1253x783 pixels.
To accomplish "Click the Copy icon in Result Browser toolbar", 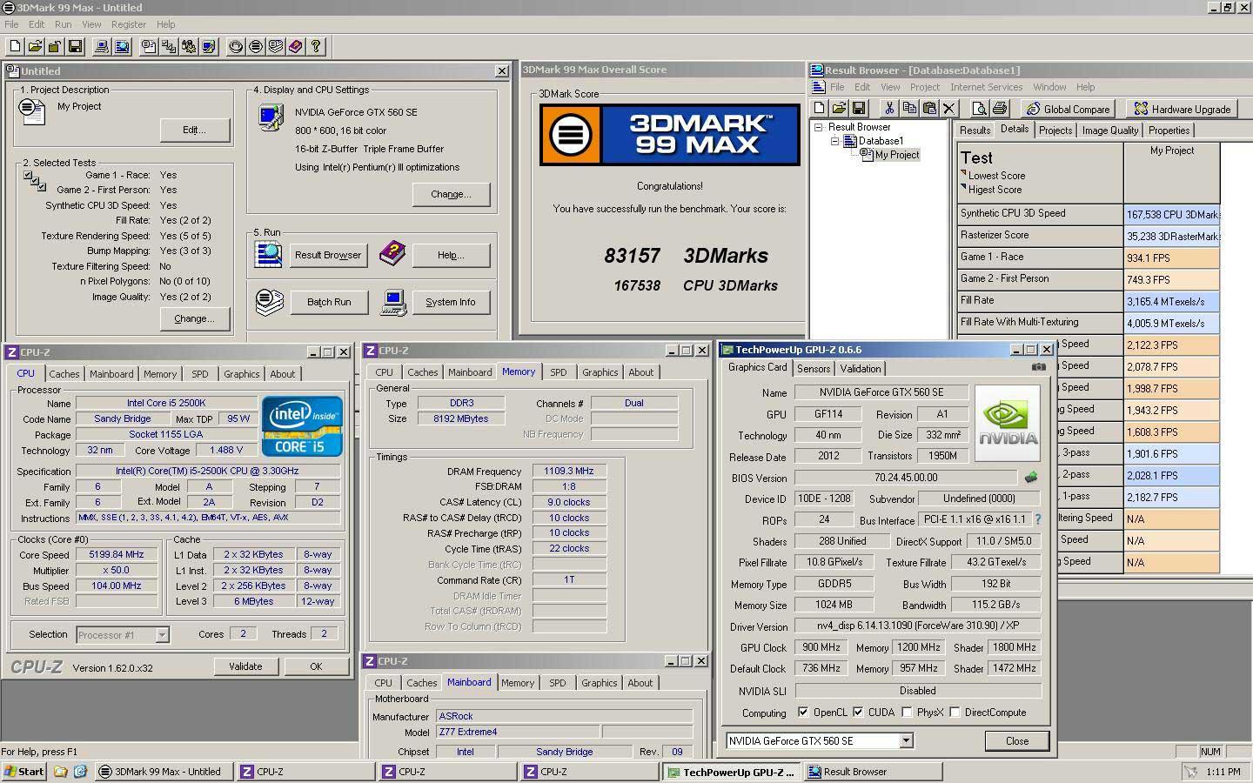I will pyautogui.click(x=908, y=109).
